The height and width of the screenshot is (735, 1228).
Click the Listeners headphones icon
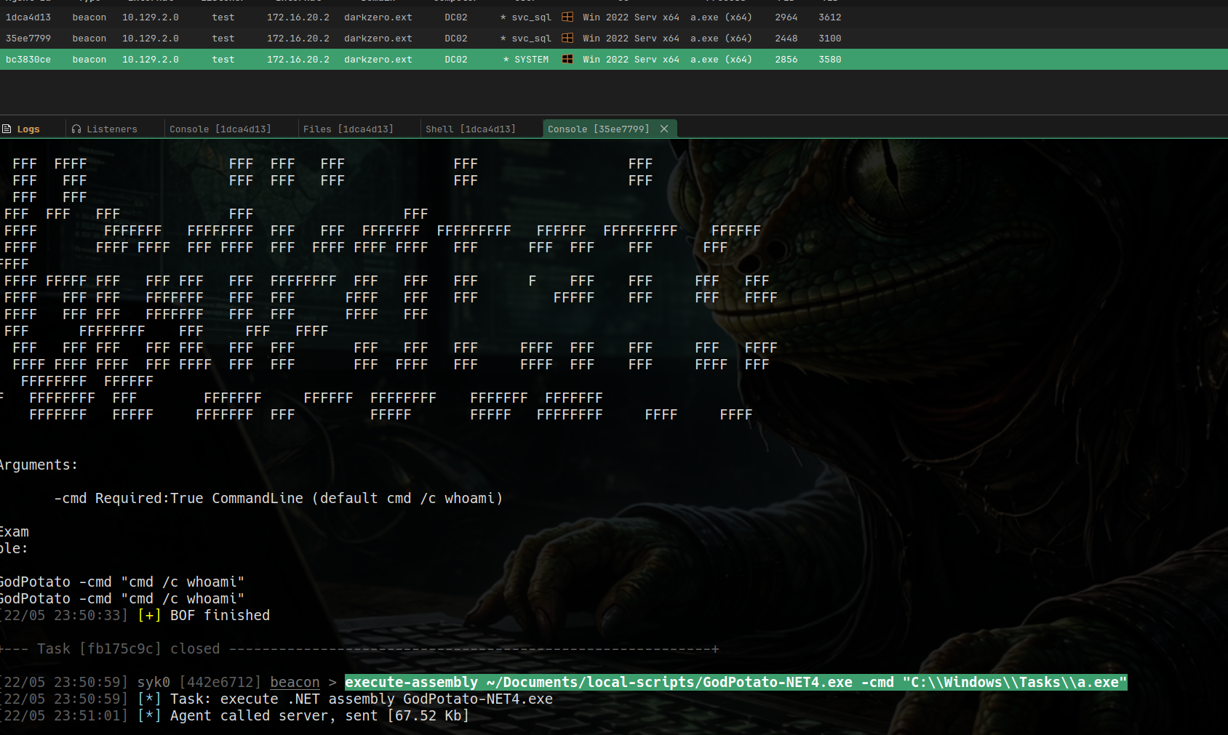tap(76, 129)
